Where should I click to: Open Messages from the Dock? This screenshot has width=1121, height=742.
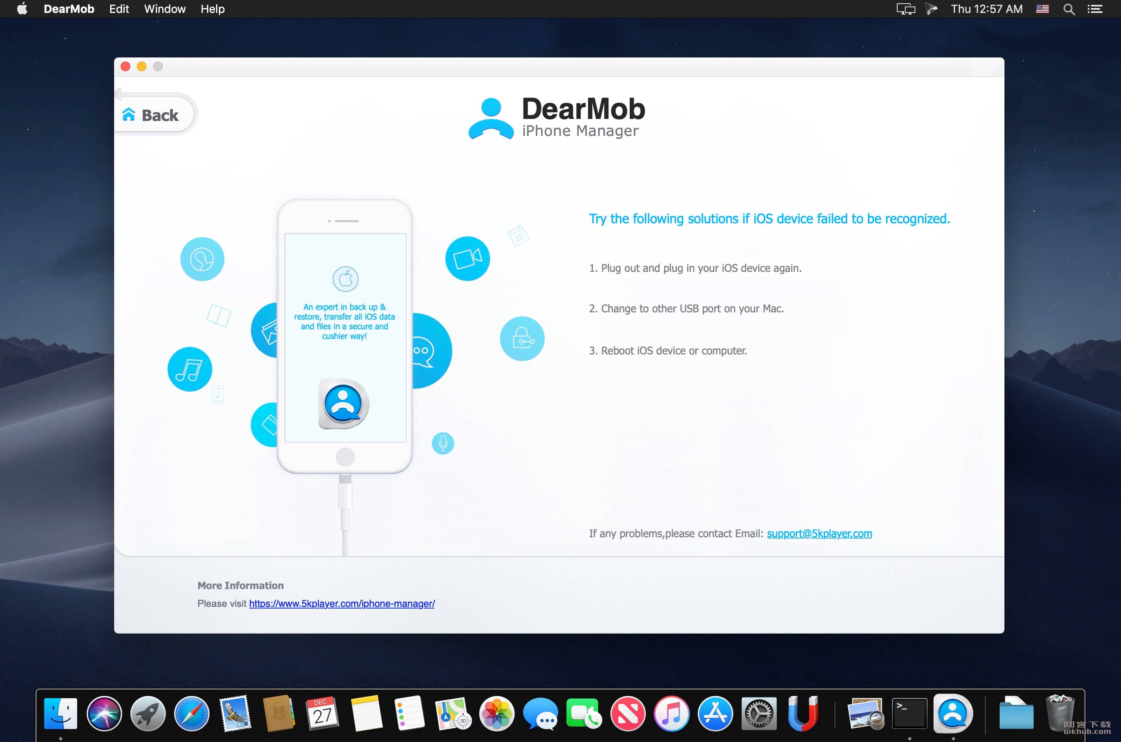[x=541, y=713]
